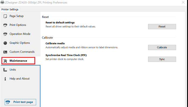Click printer icon on Print test page
188x107 pixels.
click(8, 102)
